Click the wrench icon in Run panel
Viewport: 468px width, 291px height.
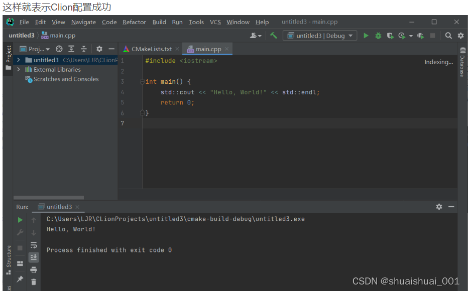point(20,232)
